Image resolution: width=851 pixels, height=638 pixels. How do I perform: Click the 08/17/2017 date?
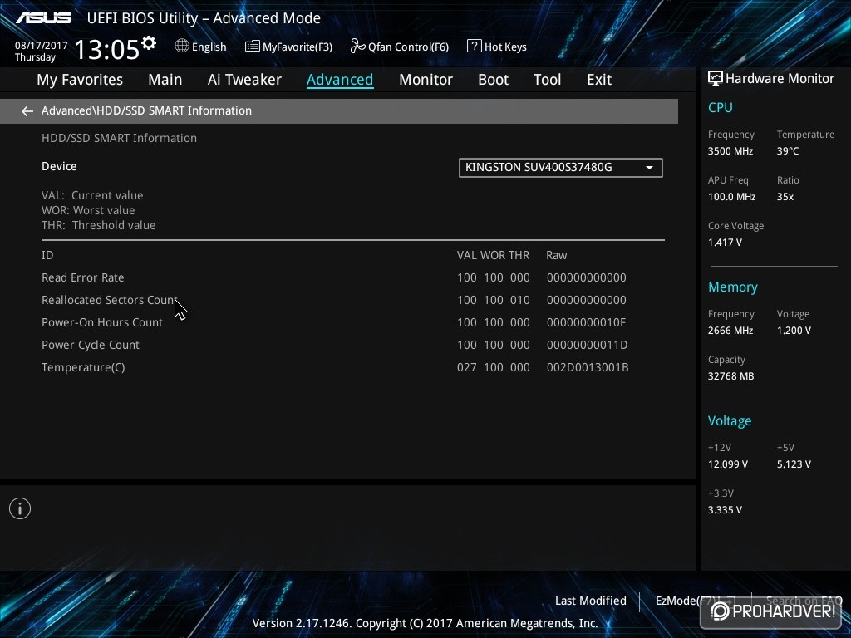pos(42,46)
